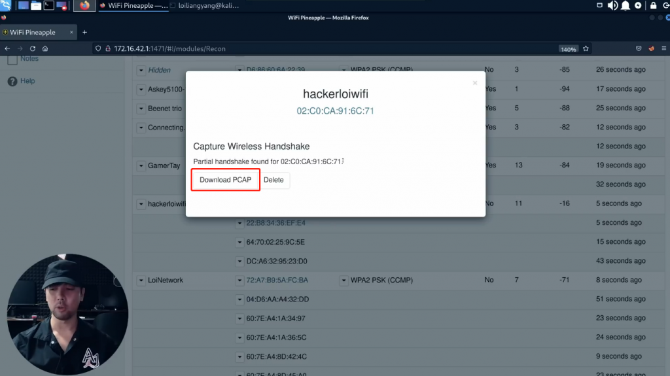Open the hackerloiwifi network dropdown
Image resolution: width=670 pixels, height=376 pixels.
pos(141,204)
